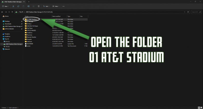Click the server text document icon
The image size is (203, 109).
(x=26, y=46)
